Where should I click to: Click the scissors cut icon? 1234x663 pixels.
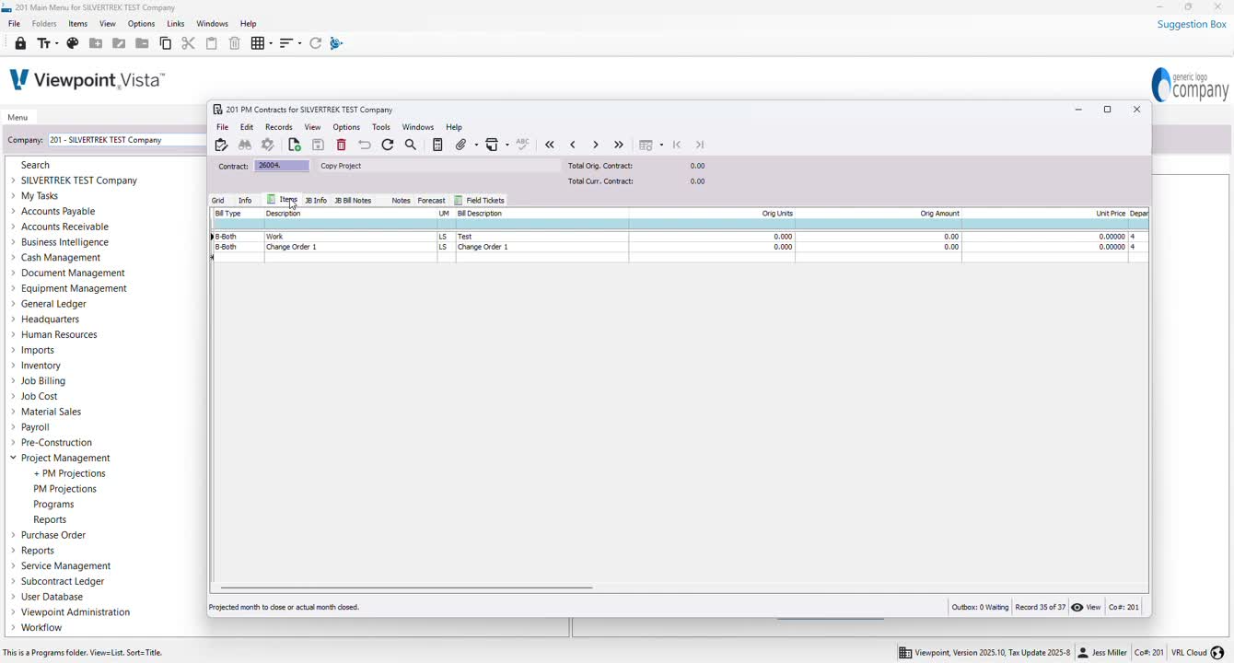188,43
